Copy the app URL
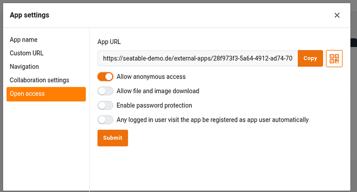This screenshot has width=357, height=192. point(310,58)
